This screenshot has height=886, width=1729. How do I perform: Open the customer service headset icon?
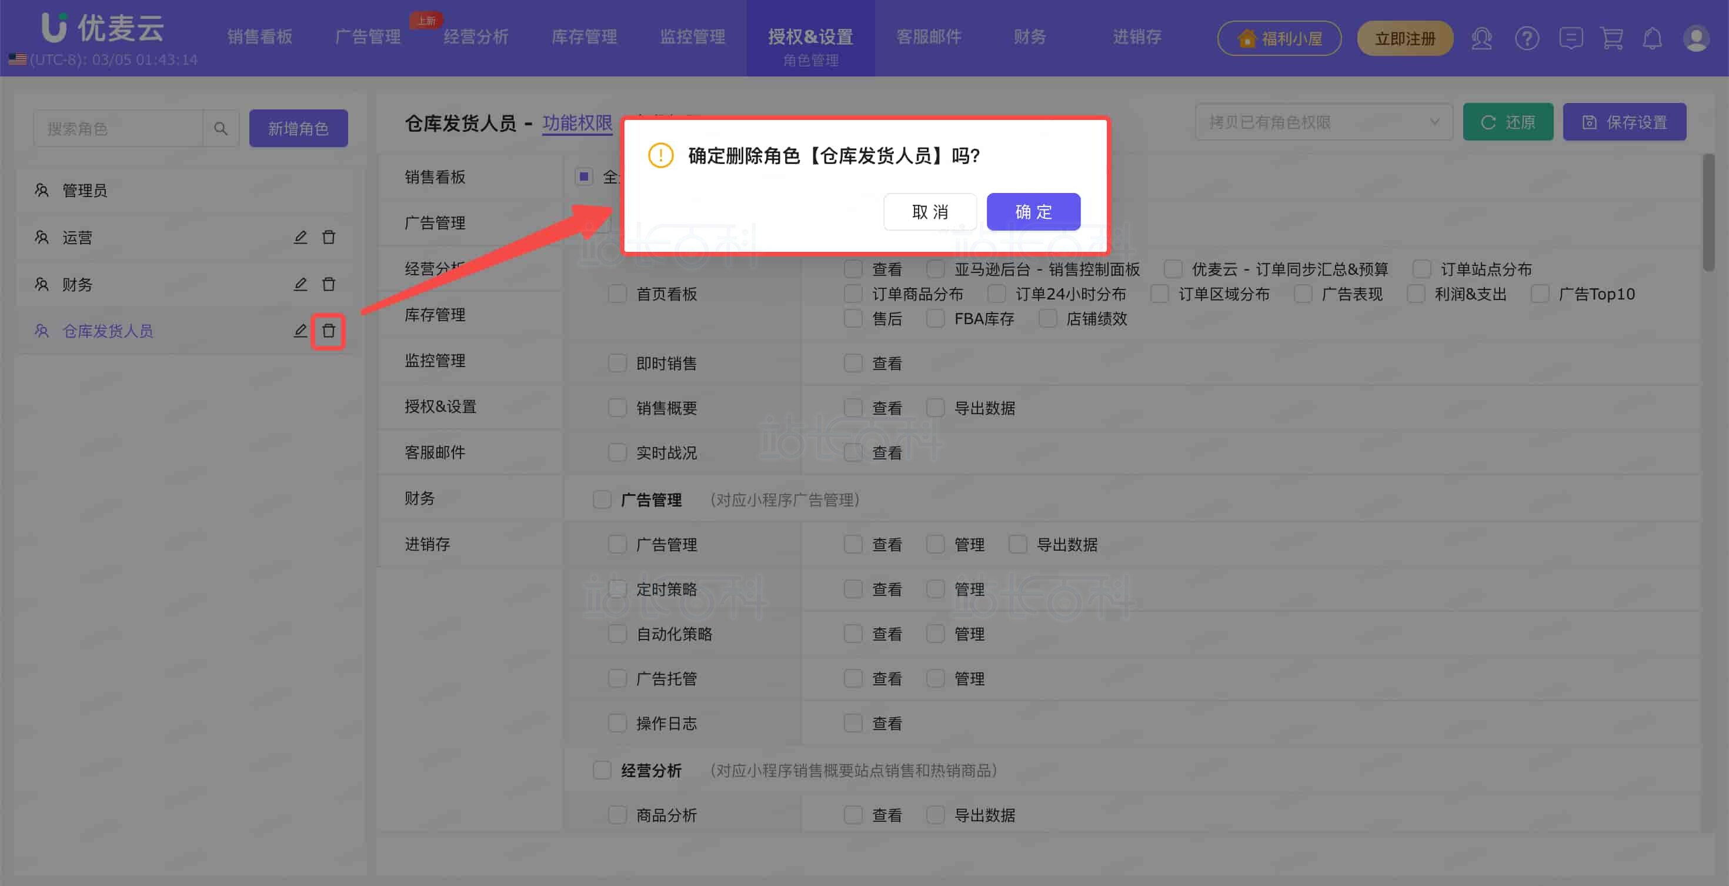click(1481, 38)
